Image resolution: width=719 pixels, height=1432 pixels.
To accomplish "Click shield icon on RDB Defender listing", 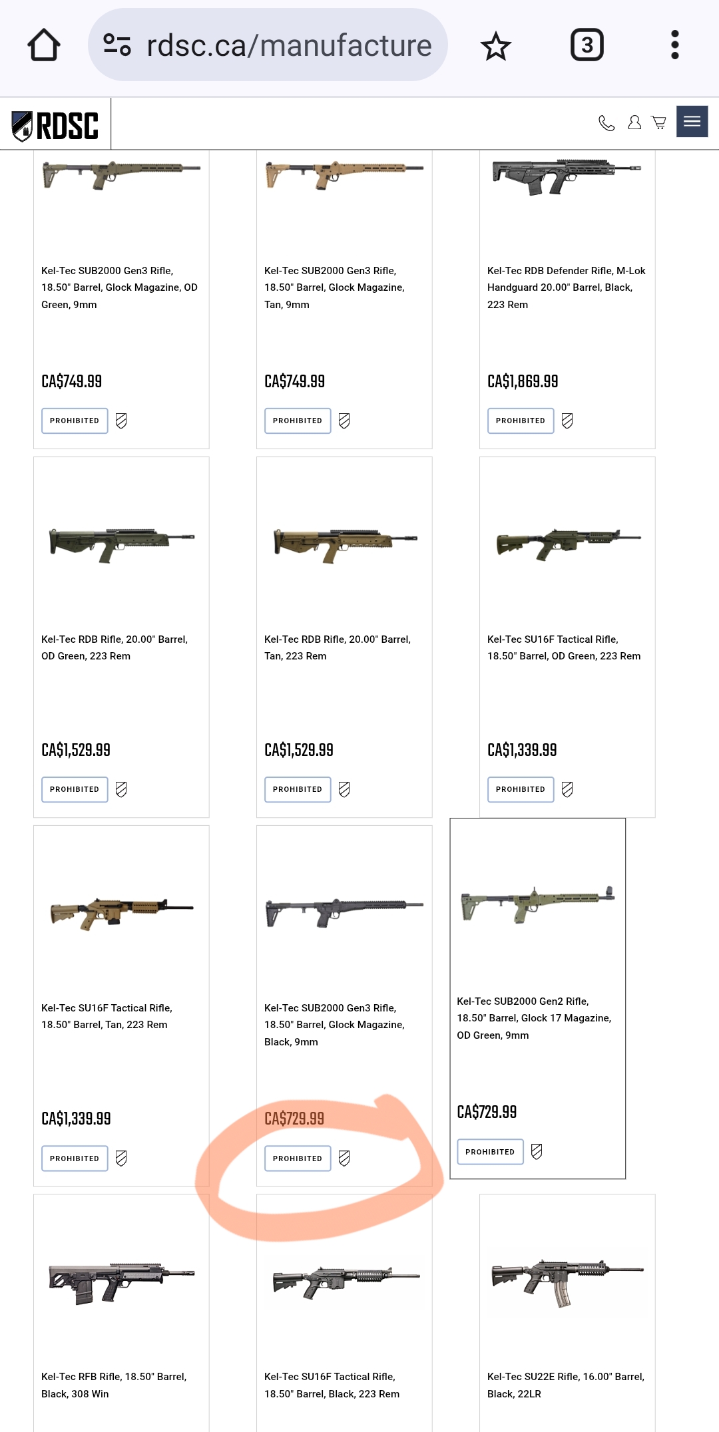I will (x=567, y=421).
